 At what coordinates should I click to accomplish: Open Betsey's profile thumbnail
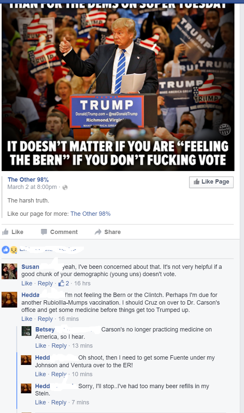26,331
